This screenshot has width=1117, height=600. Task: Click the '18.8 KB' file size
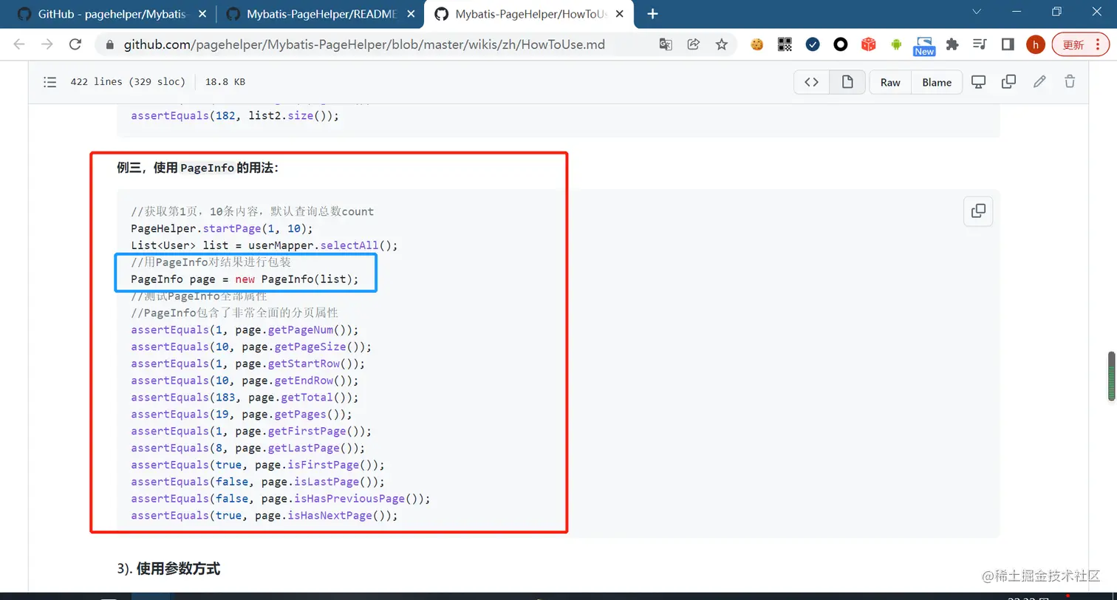225,82
